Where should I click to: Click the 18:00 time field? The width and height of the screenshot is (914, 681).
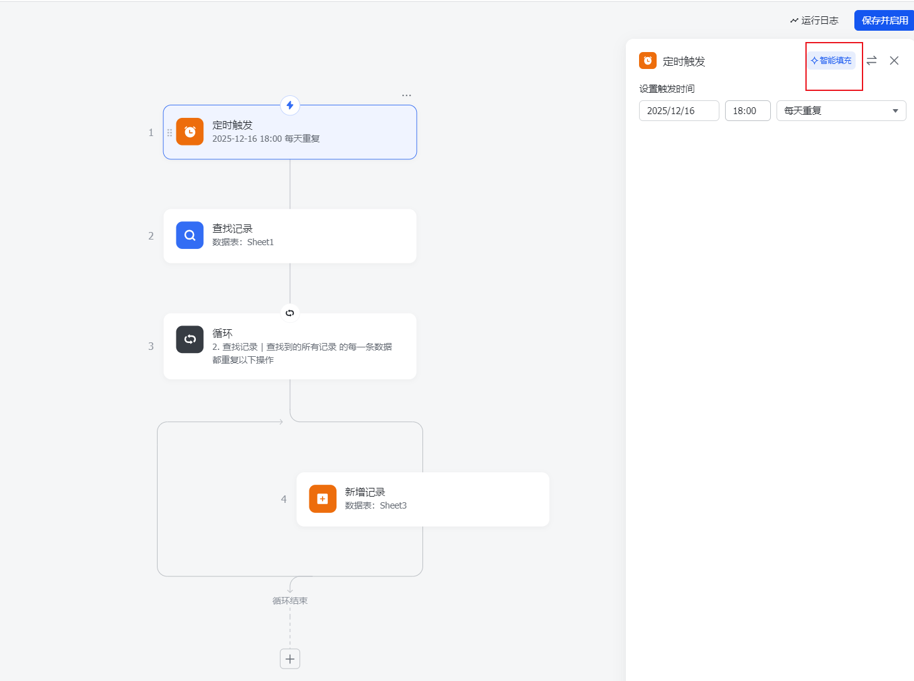747,111
